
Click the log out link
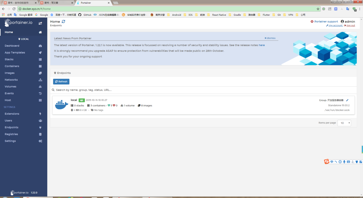pyautogui.click(x=350, y=26)
